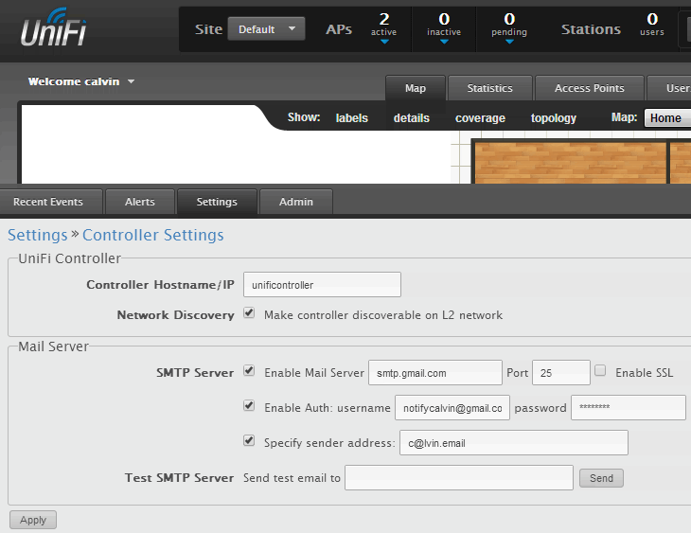
Task: Click the 0 users station count
Action: [652, 24]
